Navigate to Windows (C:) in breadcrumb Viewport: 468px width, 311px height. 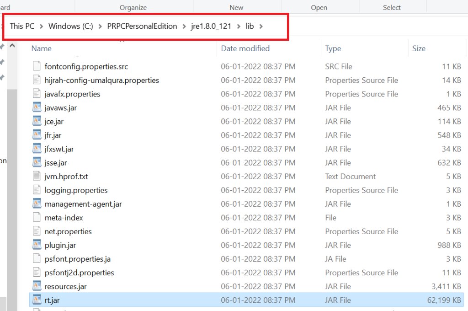click(x=71, y=26)
